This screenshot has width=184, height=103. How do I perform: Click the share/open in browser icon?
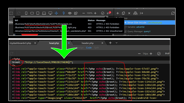pos(76,13)
